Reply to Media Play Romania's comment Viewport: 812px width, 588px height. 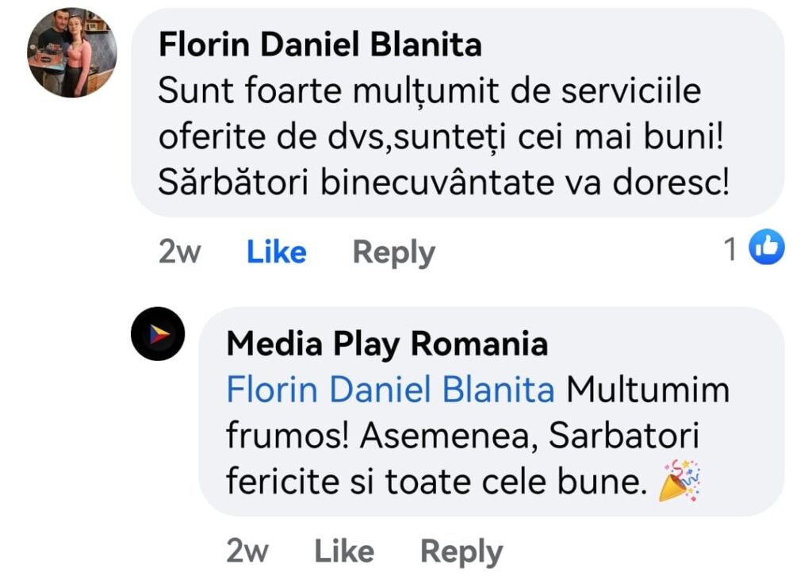tap(461, 551)
